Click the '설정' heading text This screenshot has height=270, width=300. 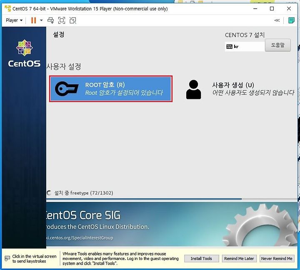click(x=59, y=35)
